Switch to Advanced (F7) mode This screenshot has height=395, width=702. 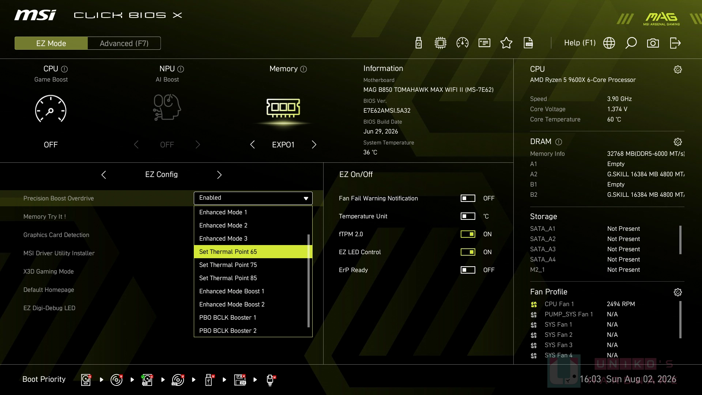pyautogui.click(x=124, y=43)
